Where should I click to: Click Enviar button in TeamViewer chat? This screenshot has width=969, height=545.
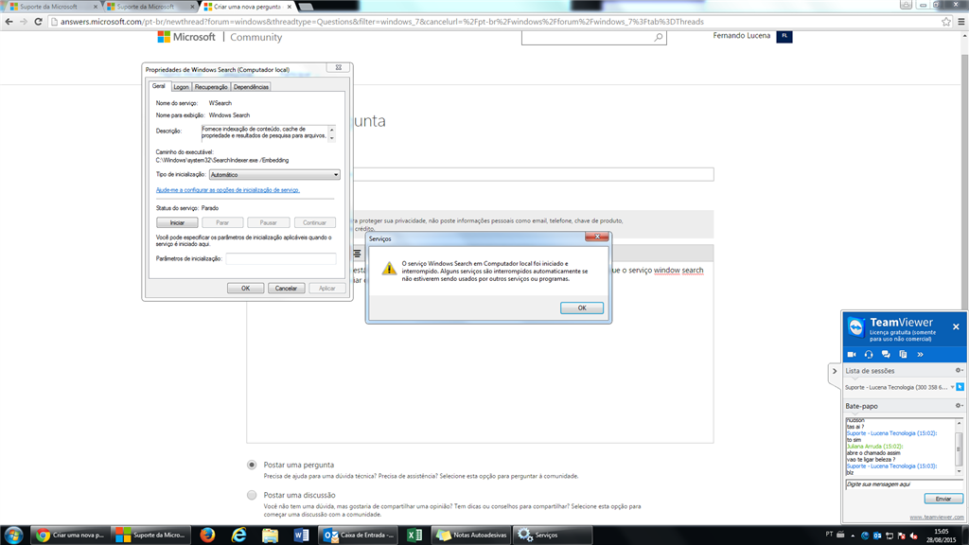point(943,499)
